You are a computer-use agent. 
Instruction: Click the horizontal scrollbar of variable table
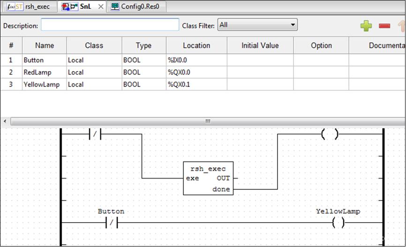[206, 121]
